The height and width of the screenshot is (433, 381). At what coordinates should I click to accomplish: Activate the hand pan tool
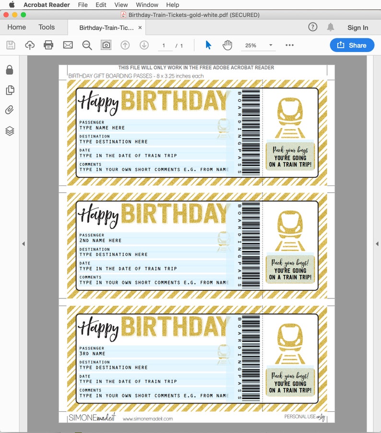pyautogui.click(x=227, y=45)
